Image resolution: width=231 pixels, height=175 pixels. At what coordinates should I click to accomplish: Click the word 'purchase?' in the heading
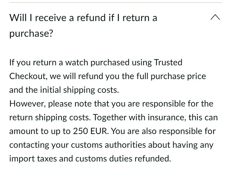click(x=31, y=34)
